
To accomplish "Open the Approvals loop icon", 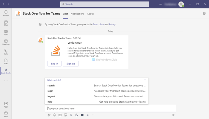I will pos(76,115).
